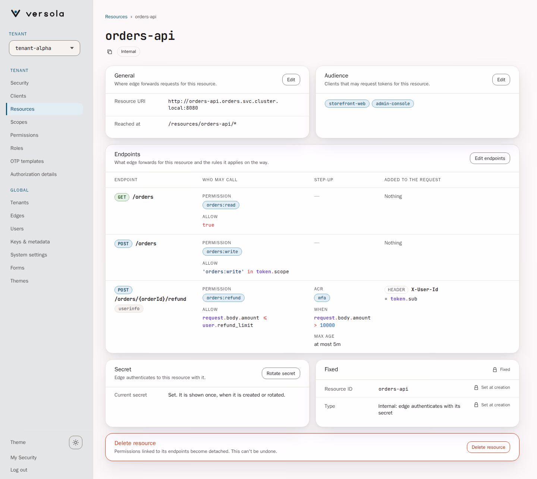Viewport: 537px width, 479px height.
Task: Click the lock icon in Type row
Action: click(476, 405)
